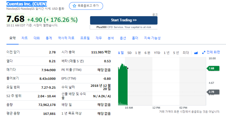
Task: Click the volume value 72,962,178
Action: 47,105
